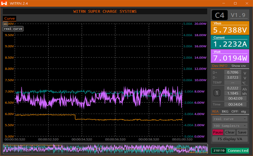Click the Save button
Image resolution: width=253 pixels, height=156 pixels.
point(242,132)
